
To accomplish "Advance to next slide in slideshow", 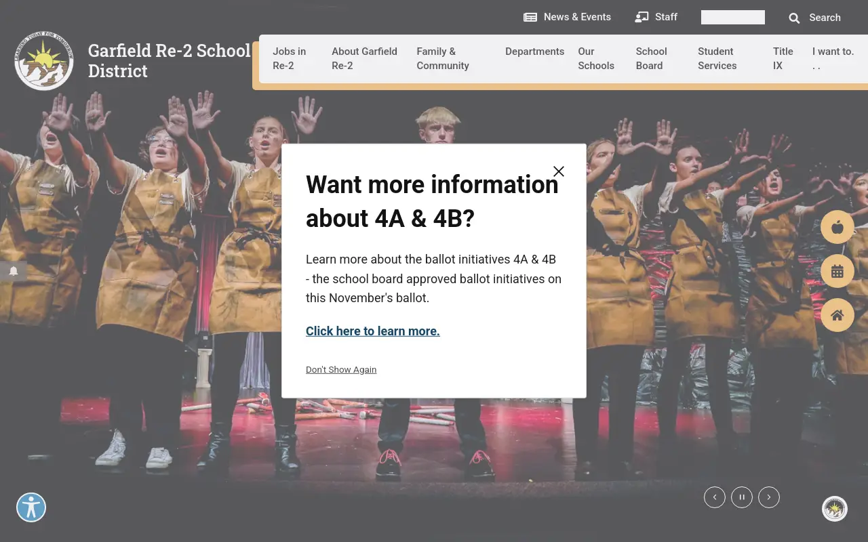I will [769, 497].
